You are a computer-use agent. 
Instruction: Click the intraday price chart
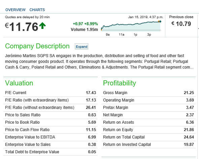click(x=131, y=26)
